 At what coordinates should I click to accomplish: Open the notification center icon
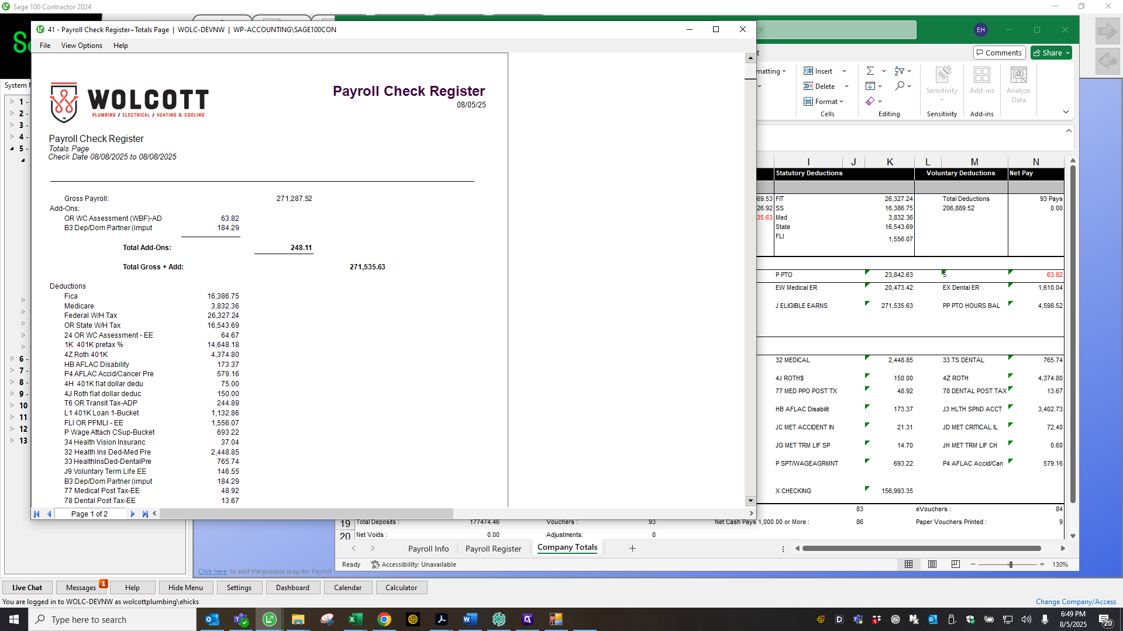[1105, 620]
